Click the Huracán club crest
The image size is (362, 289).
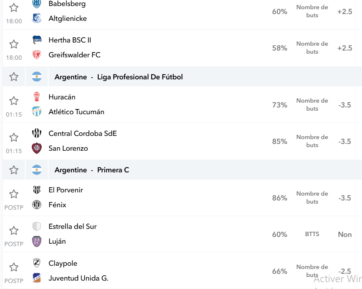[37, 97]
